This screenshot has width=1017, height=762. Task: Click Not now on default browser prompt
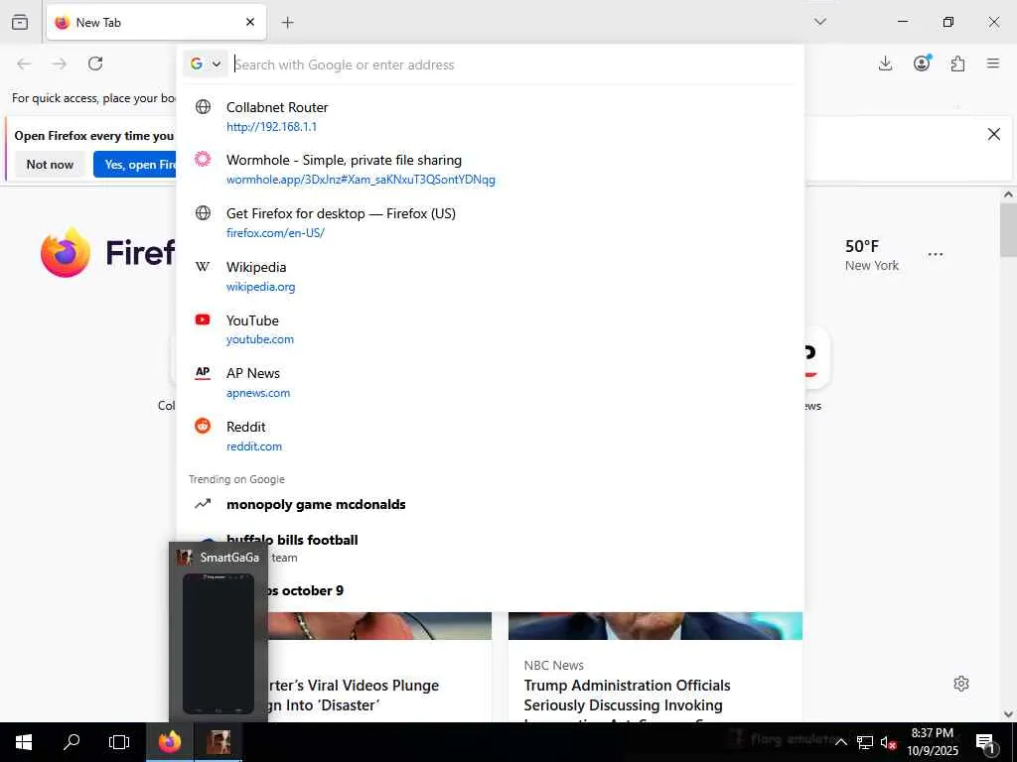[50, 165]
